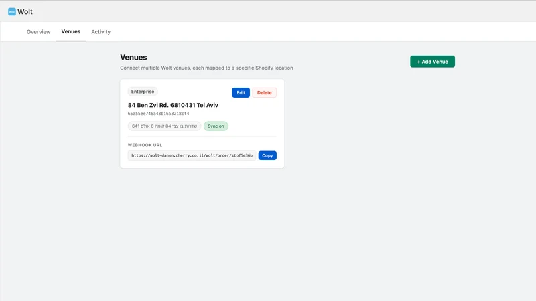Click the Hebrew location name tag

pyautogui.click(x=164, y=126)
